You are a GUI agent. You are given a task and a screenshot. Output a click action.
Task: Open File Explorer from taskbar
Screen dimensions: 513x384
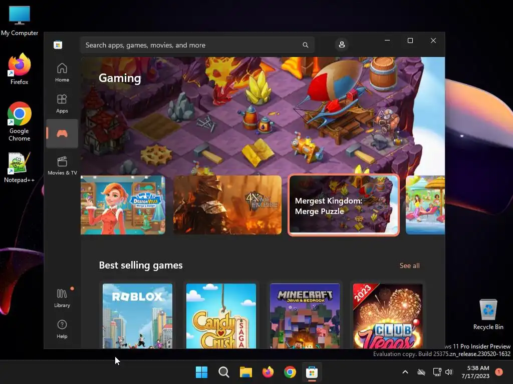coord(245,372)
